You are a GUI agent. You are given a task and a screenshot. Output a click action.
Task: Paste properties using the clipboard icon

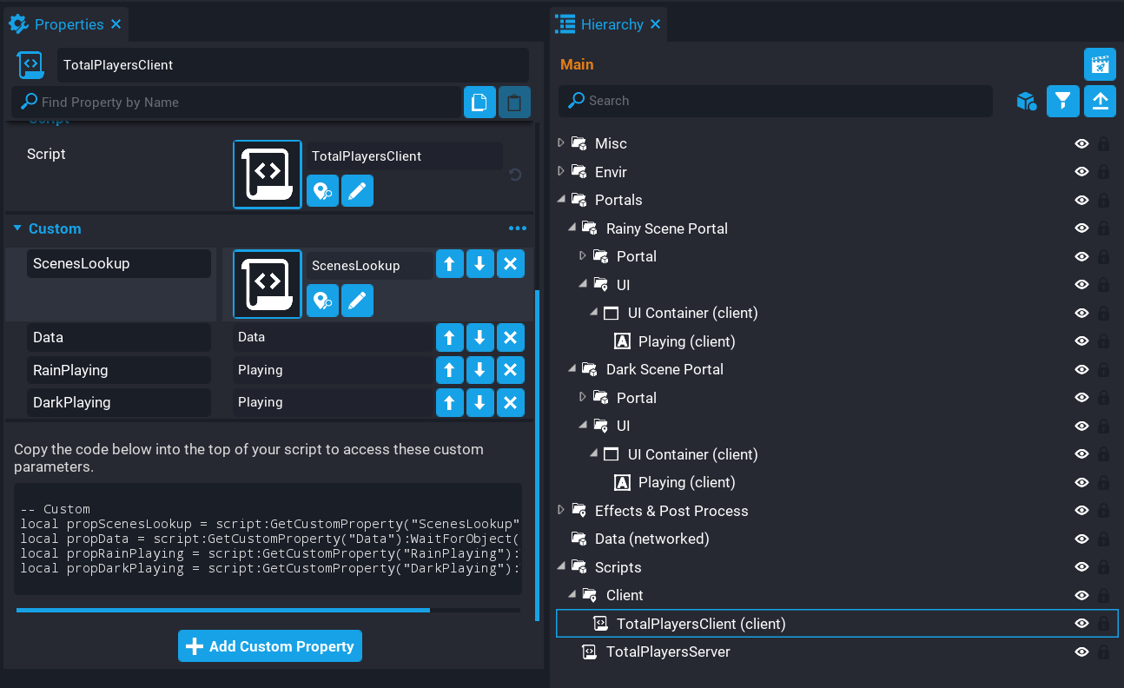(x=514, y=102)
